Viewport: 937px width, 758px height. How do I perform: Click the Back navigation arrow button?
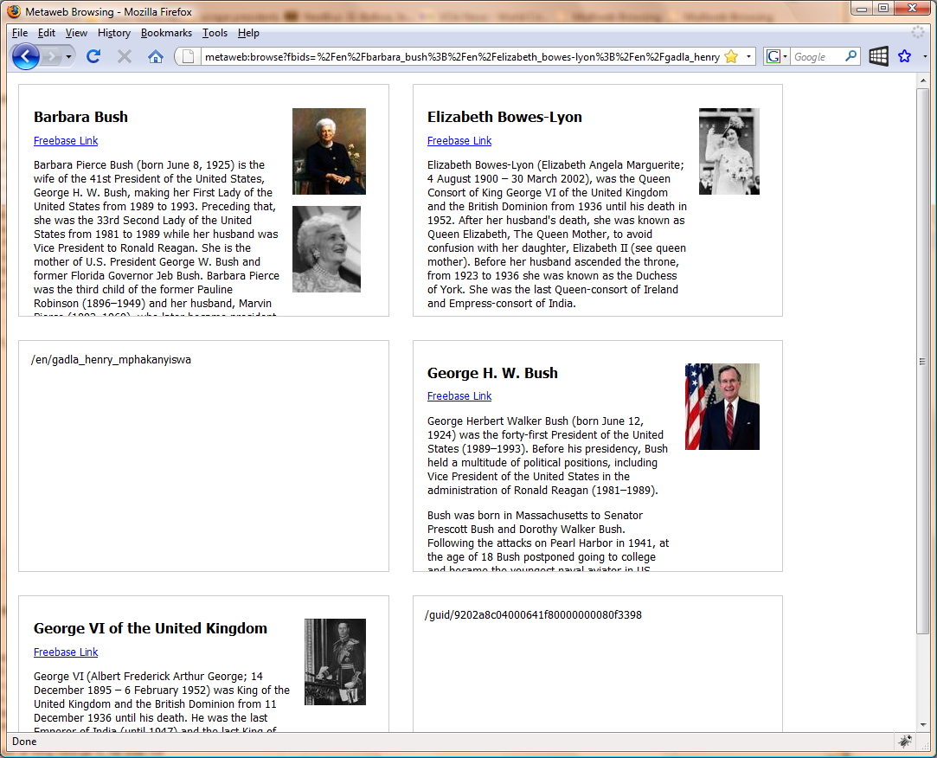(x=25, y=56)
